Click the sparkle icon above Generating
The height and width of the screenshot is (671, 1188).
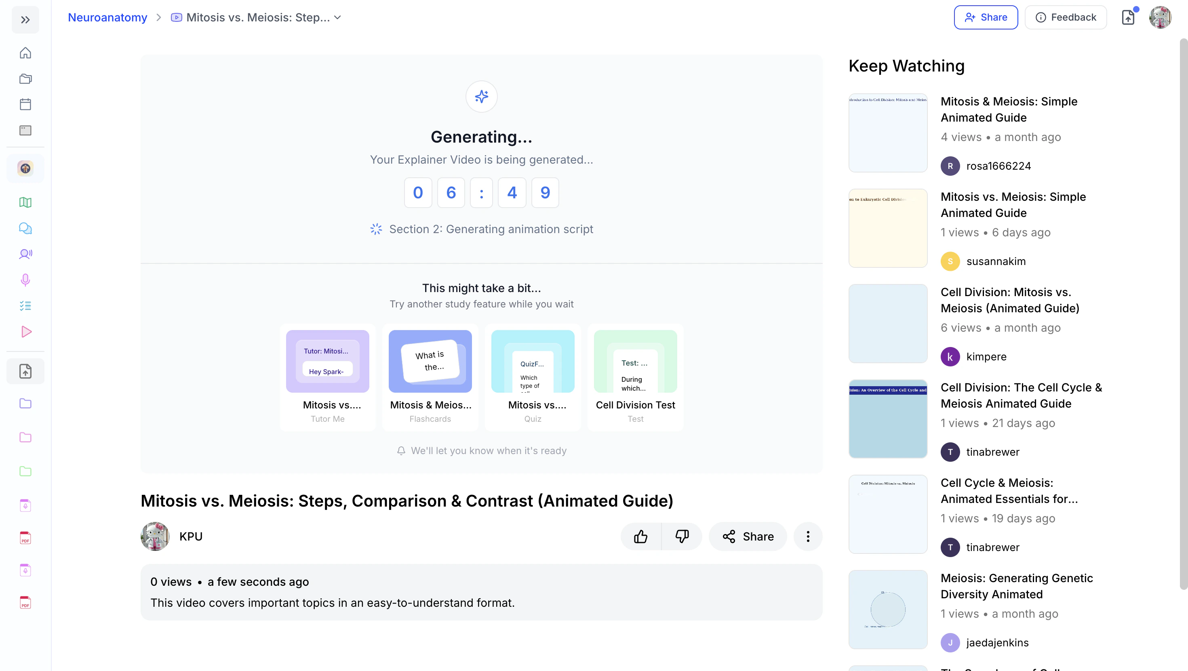[482, 97]
